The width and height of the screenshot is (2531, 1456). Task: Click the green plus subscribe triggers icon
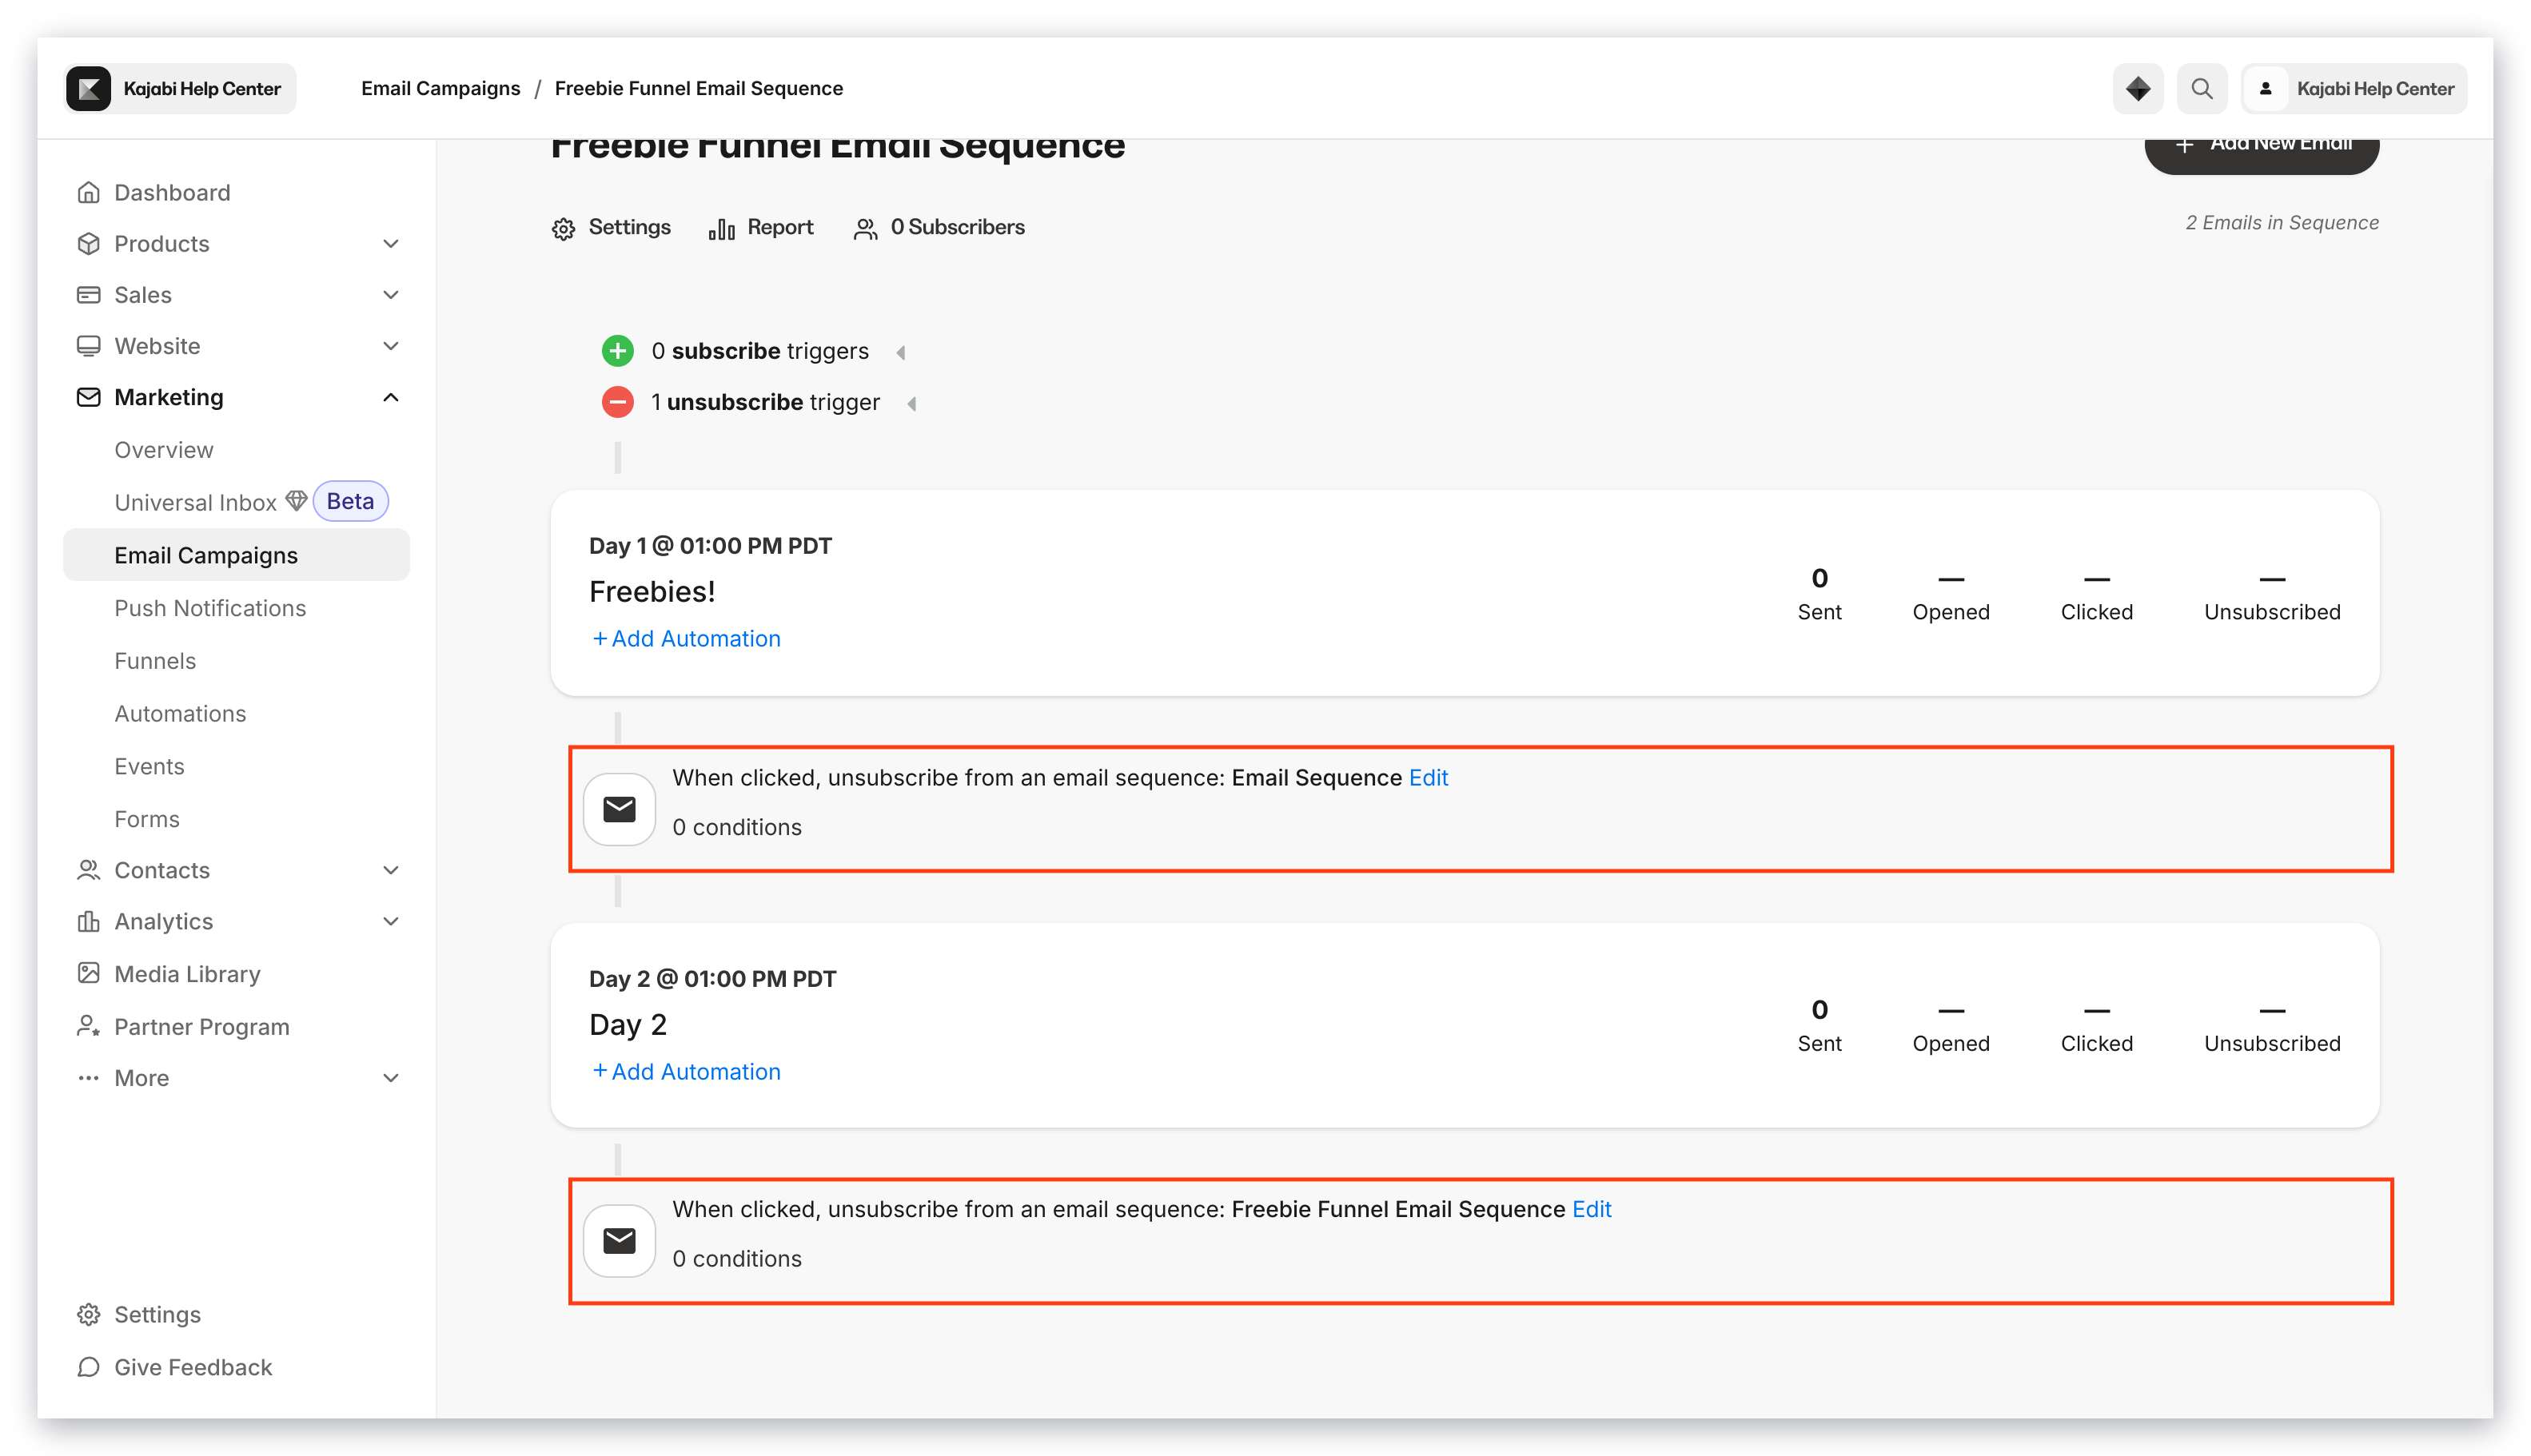(617, 351)
